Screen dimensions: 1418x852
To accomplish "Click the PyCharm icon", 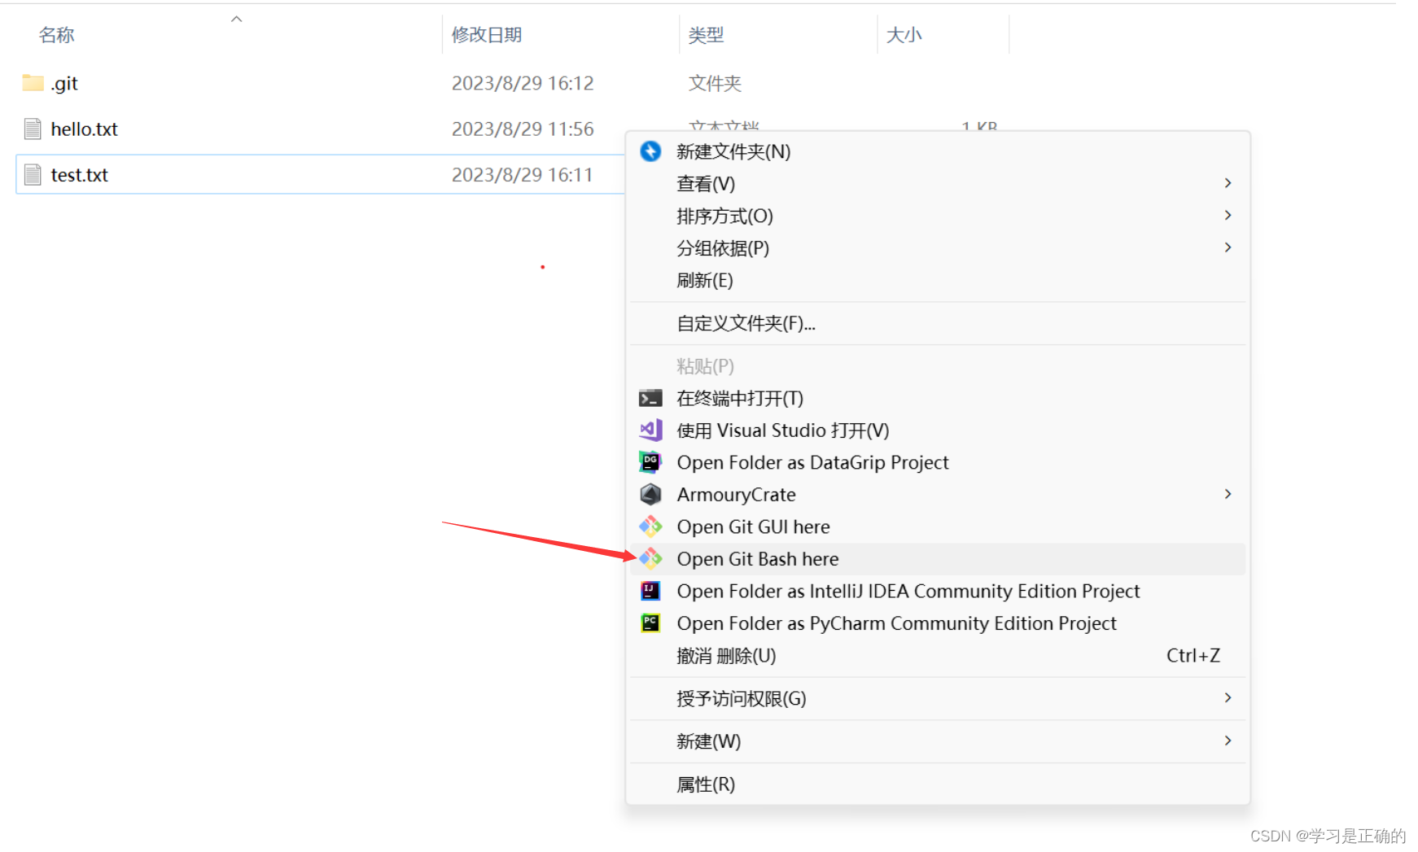I will pyautogui.click(x=650, y=623).
